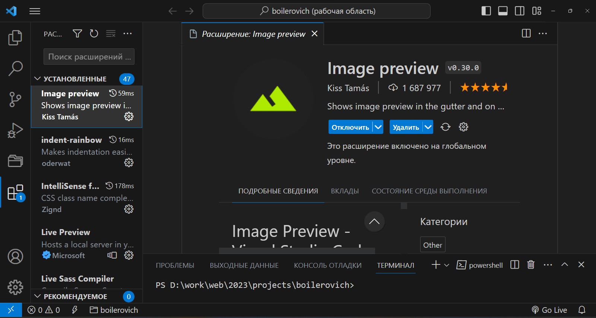The width and height of the screenshot is (596, 318).
Task: Open editor more actions menu
Action: (x=543, y=33)
